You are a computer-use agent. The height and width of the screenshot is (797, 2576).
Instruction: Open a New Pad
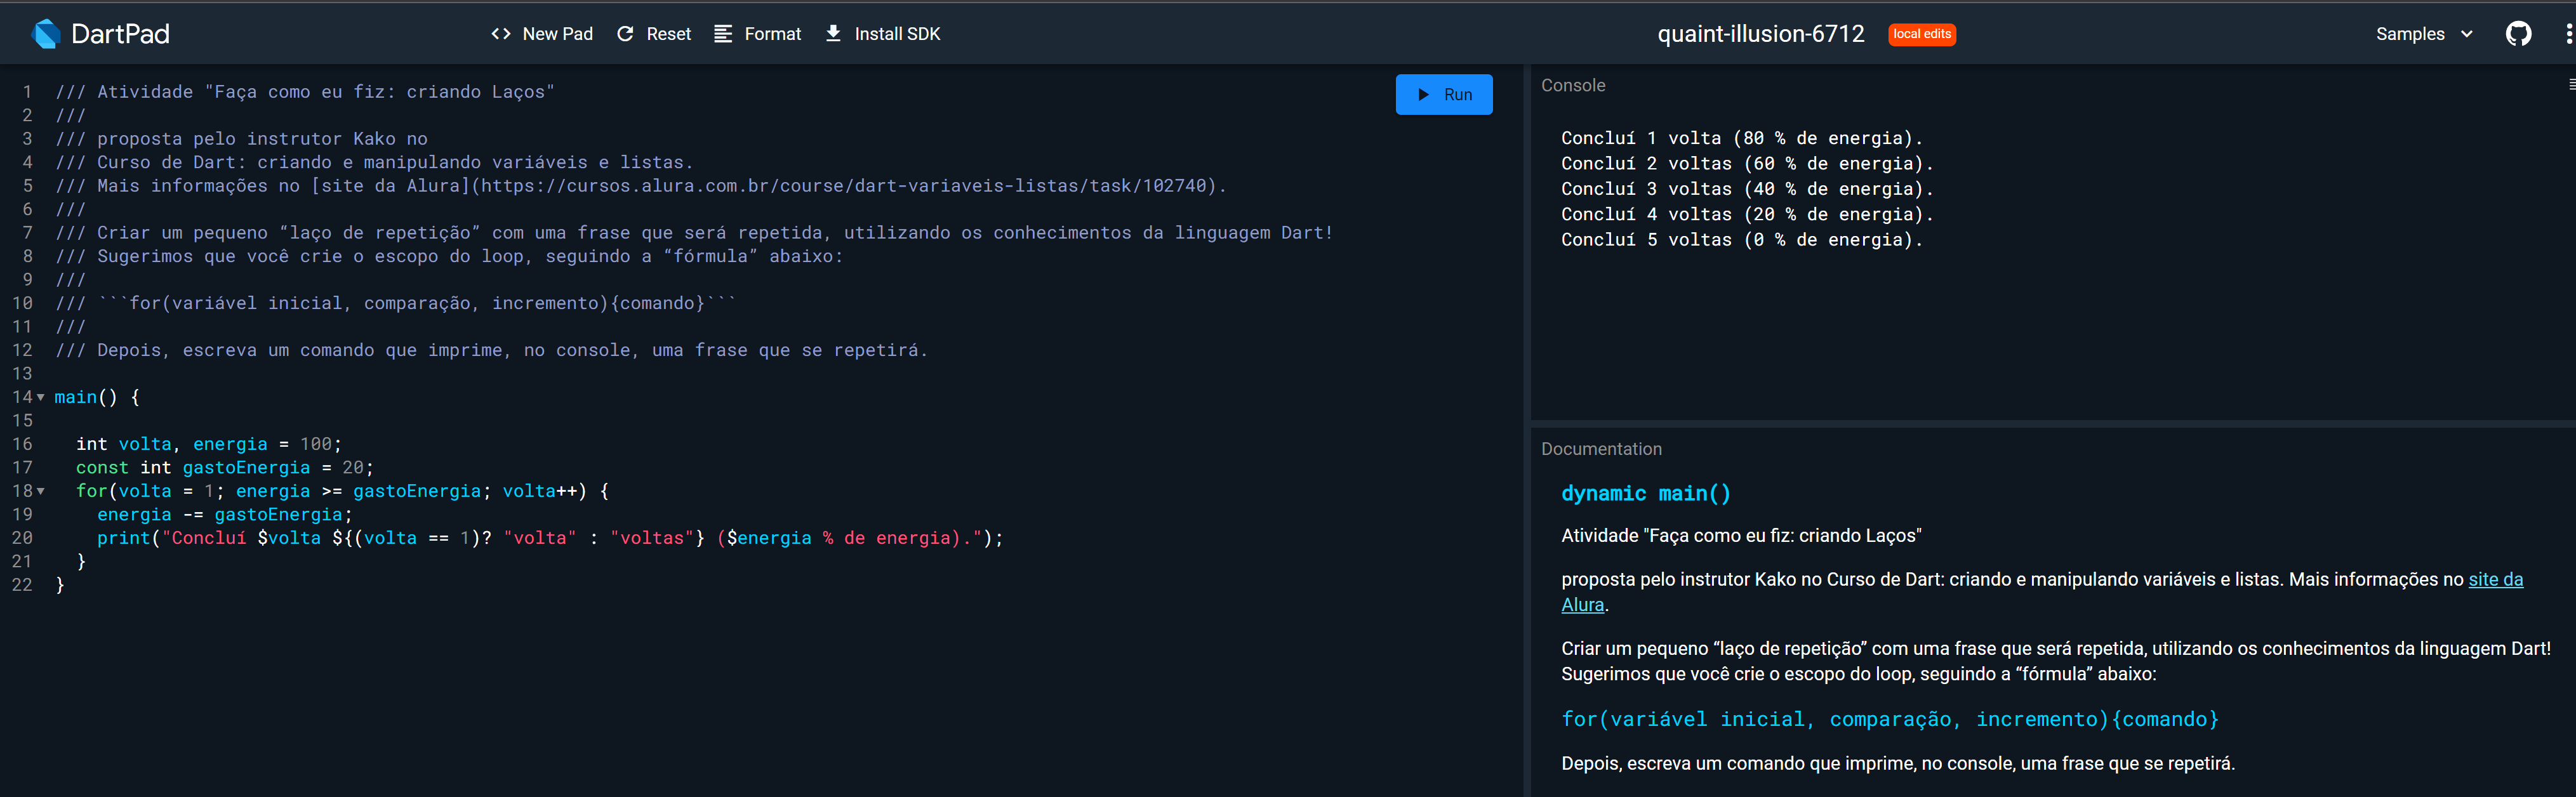click(x=542, y=34)
